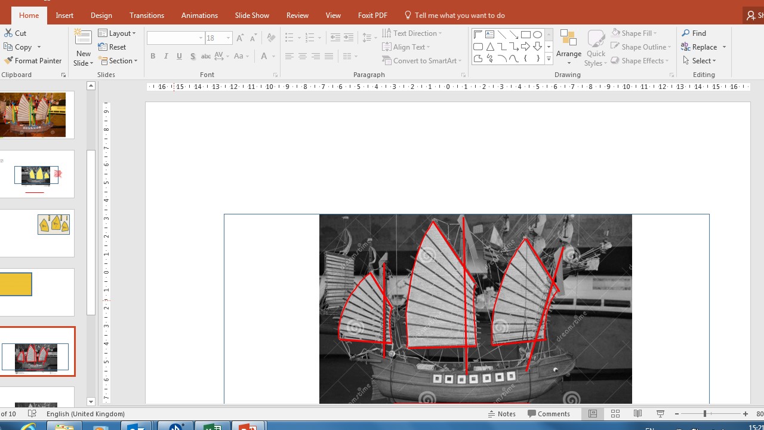
Task: Open the Layout dropdown
Action: (118, 33)
